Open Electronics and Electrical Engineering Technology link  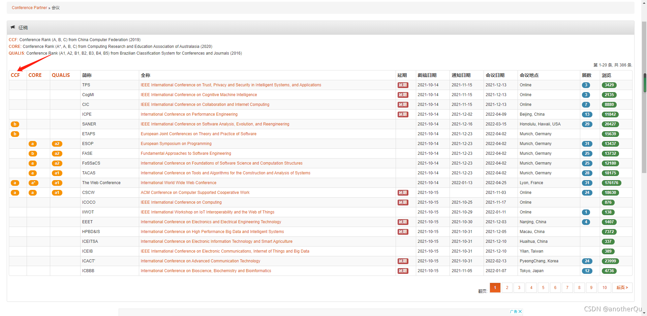click(211, 222)
